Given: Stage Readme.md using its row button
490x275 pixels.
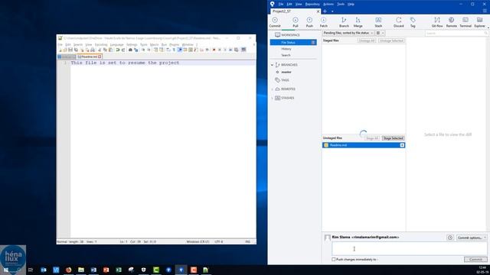Looking at the screenshot, I should pos(402,145).
